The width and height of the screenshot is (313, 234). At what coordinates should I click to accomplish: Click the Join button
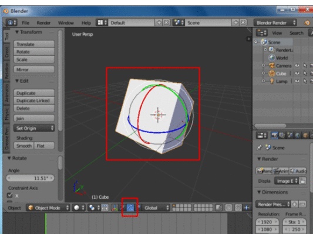click(34, 118)
